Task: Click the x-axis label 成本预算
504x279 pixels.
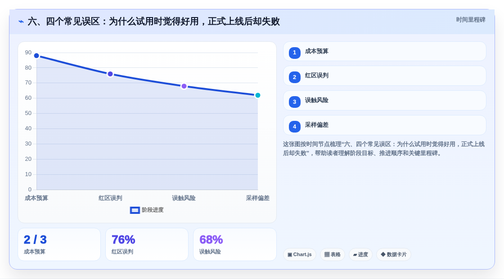Action: point(36,198)
